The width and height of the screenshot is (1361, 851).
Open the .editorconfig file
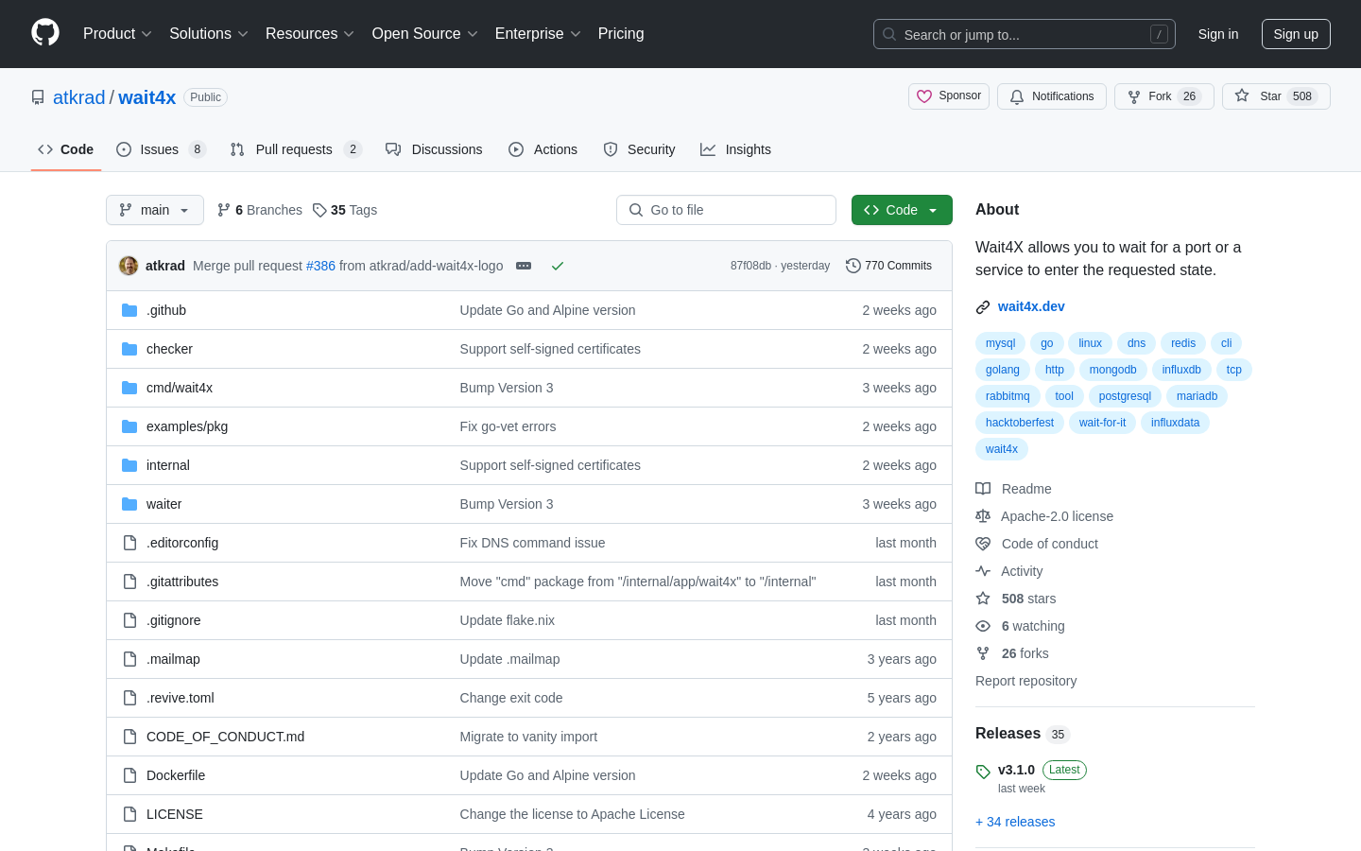point(182,543)
